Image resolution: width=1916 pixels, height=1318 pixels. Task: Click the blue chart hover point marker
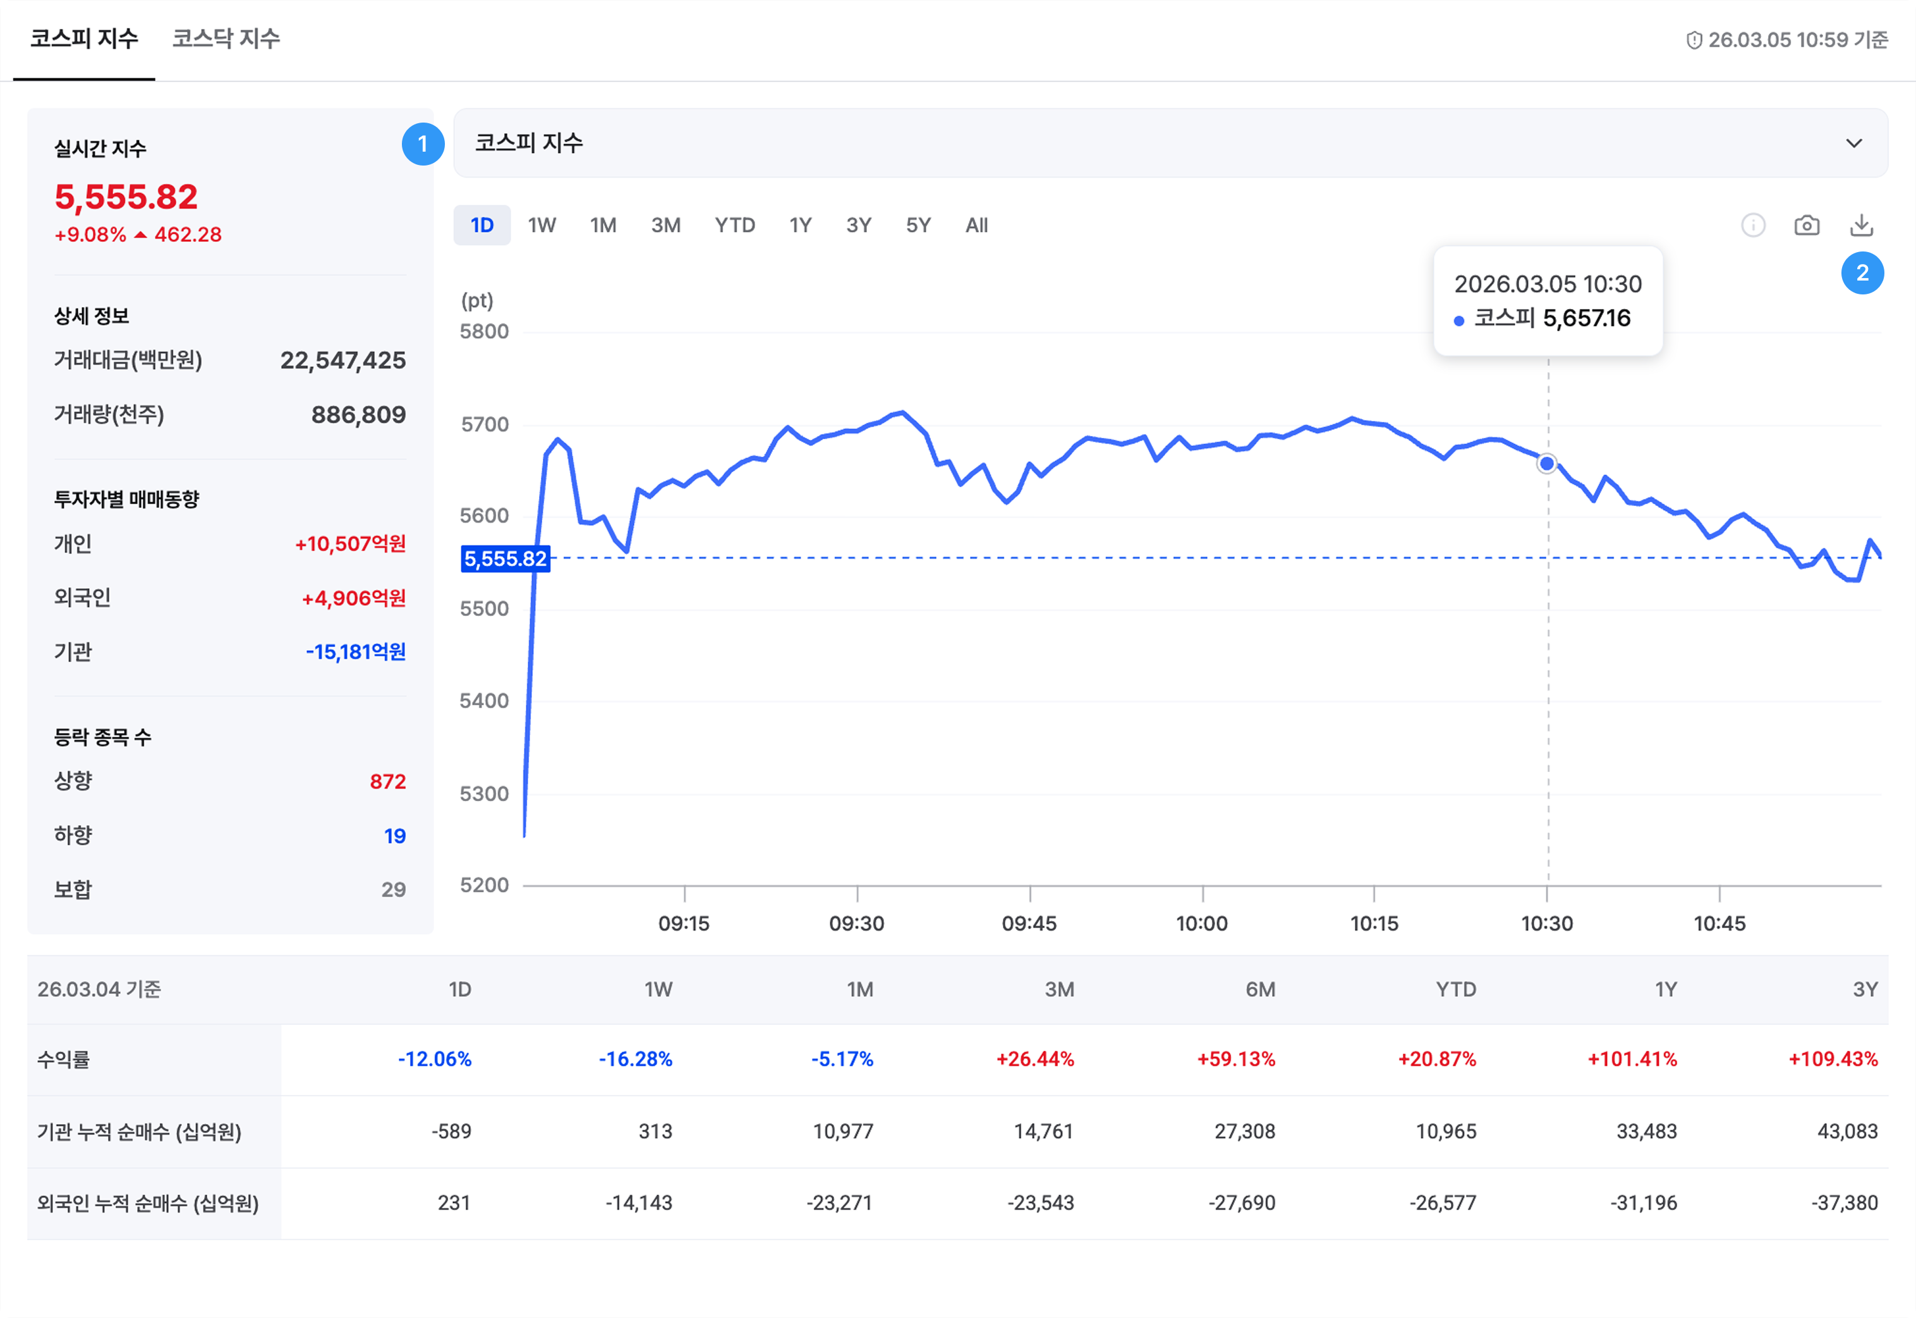(1547, 464)
